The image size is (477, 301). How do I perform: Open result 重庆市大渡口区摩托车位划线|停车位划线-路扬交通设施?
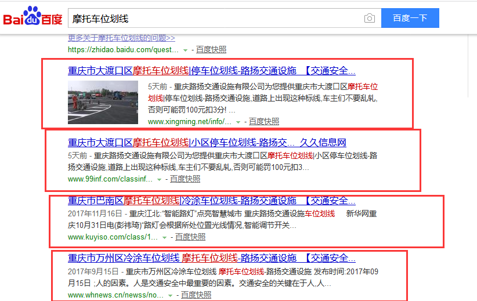click(x=212, y=71)
